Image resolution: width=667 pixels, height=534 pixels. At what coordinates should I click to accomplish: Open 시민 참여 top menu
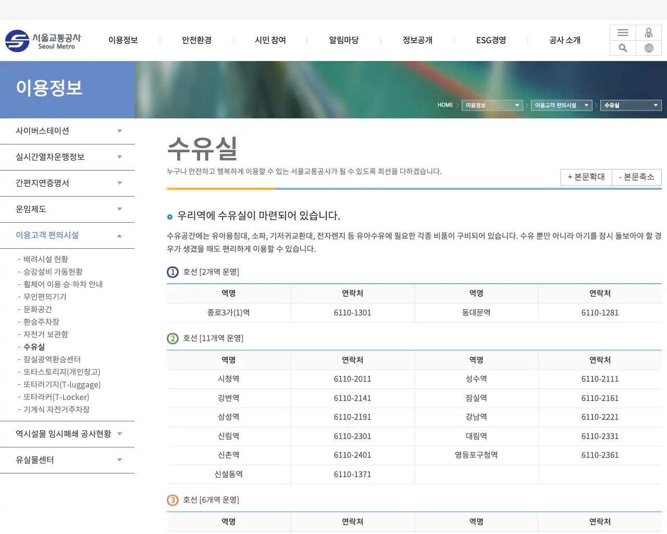tap(270, 40)
